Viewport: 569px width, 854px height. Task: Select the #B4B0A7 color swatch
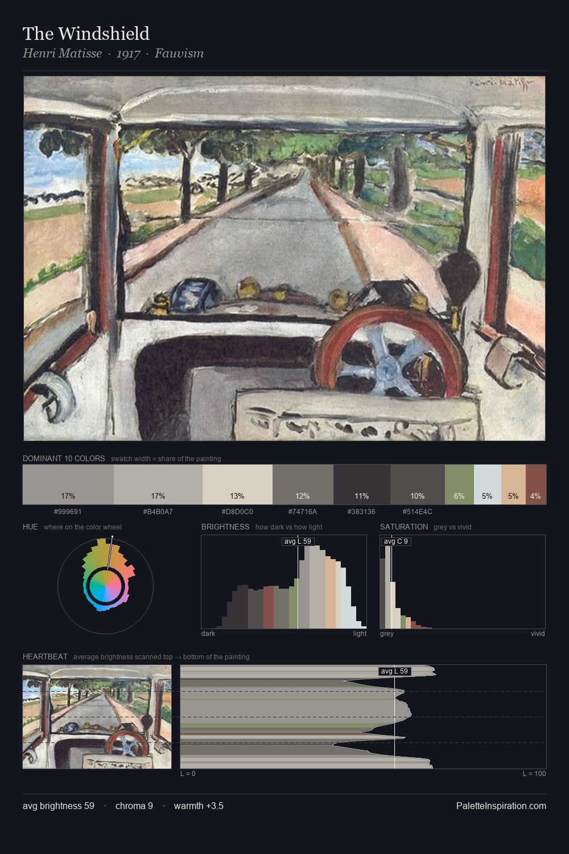click(x=158, y=485)
